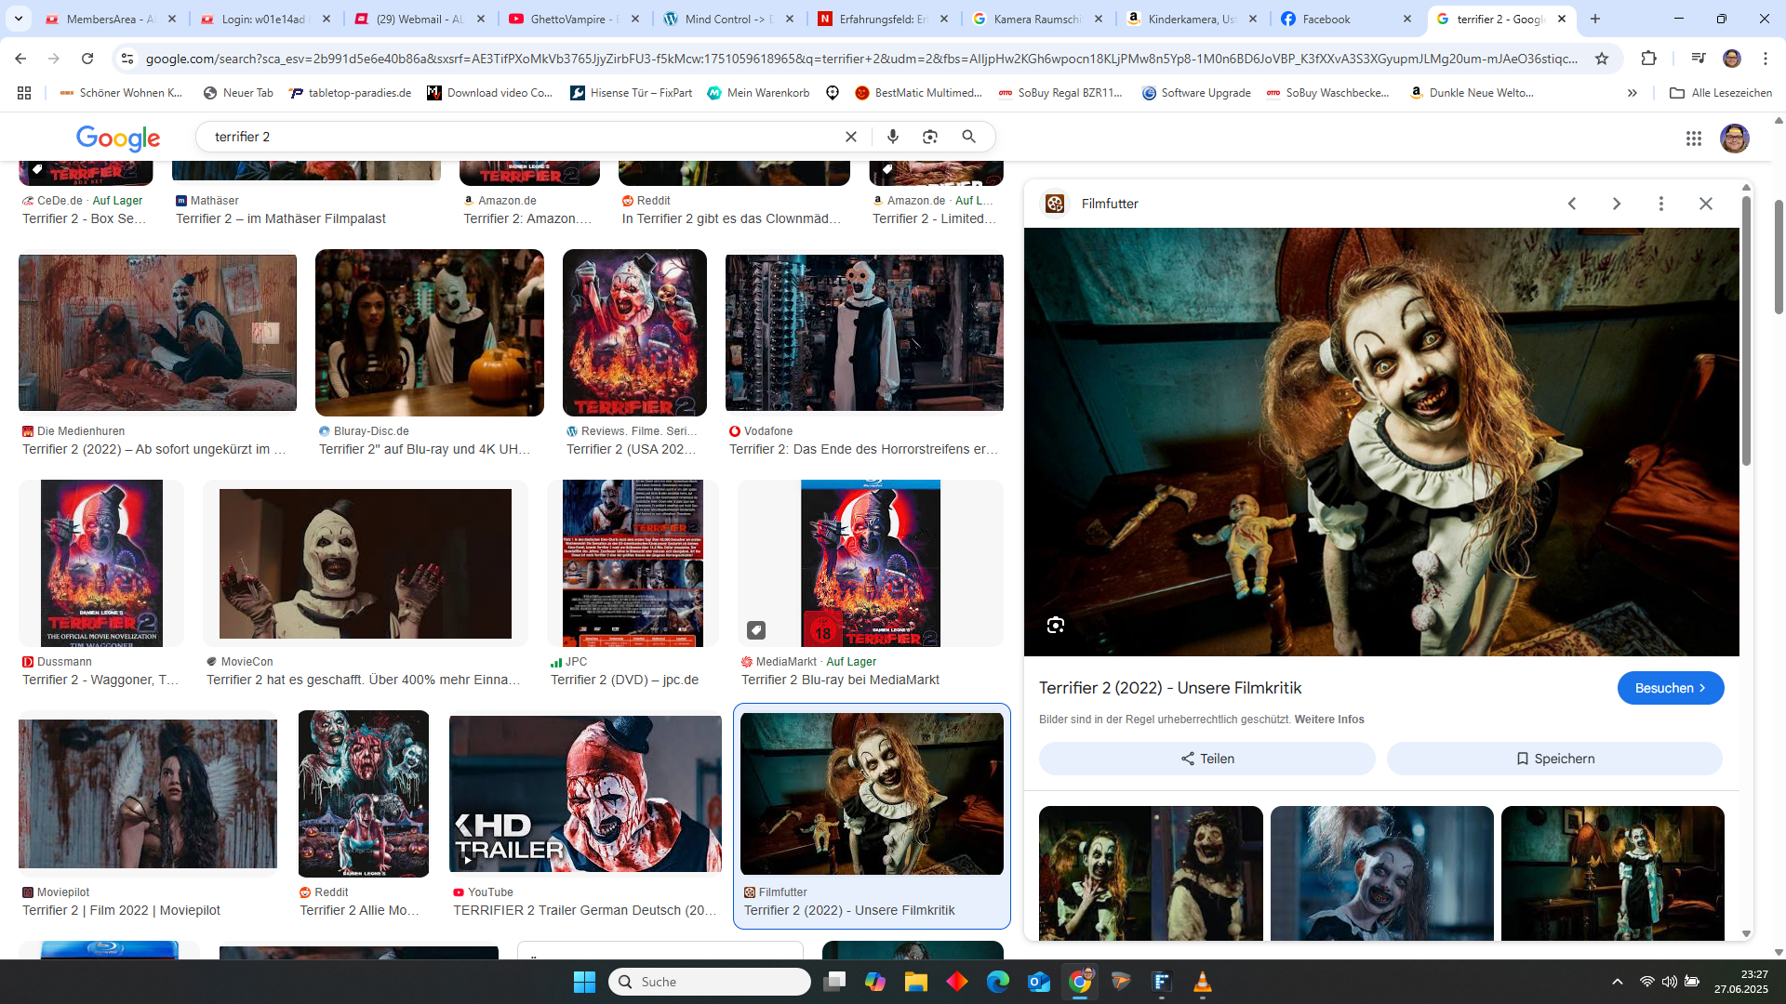Open the YouTube HD Trailer thumbnail

click(585, 794)
